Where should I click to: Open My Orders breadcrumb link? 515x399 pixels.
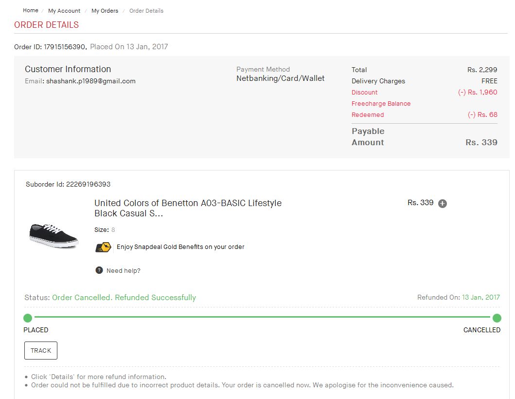pos(105,11)
